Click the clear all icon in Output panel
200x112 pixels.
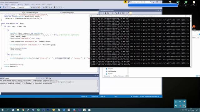pyautogui.click(x=47, y=78)
